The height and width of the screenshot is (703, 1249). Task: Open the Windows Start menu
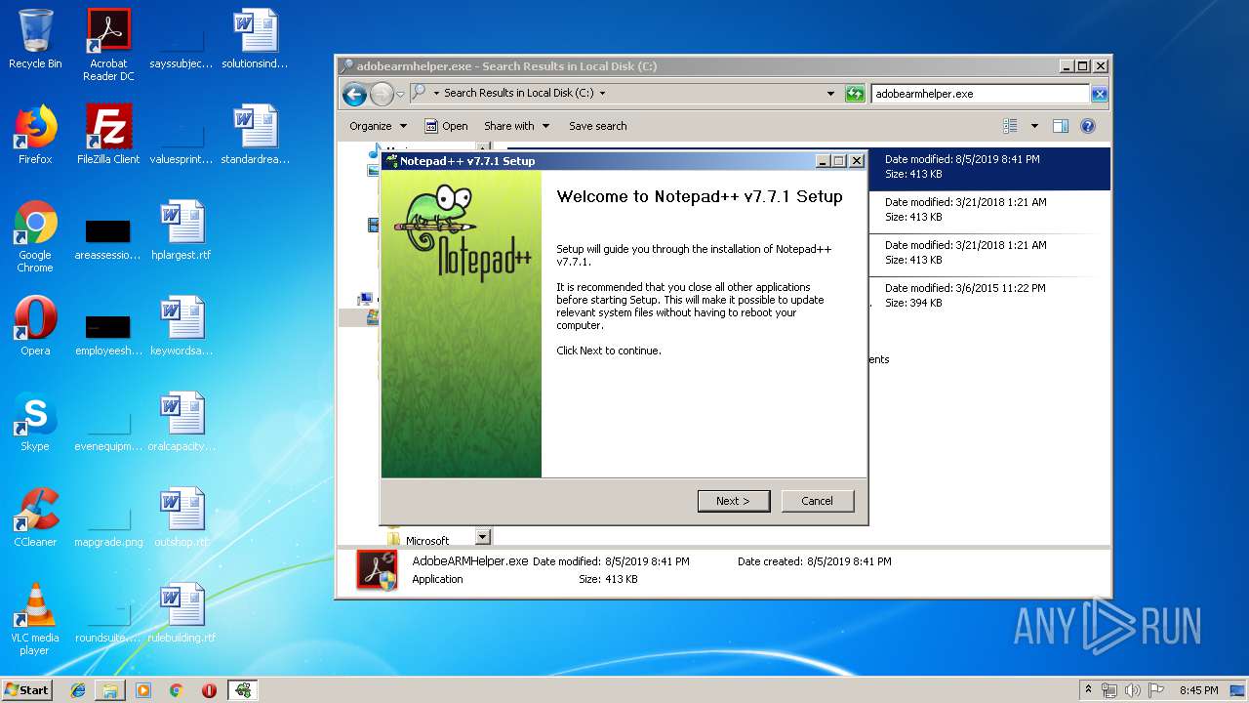click(x=27, y=689)
